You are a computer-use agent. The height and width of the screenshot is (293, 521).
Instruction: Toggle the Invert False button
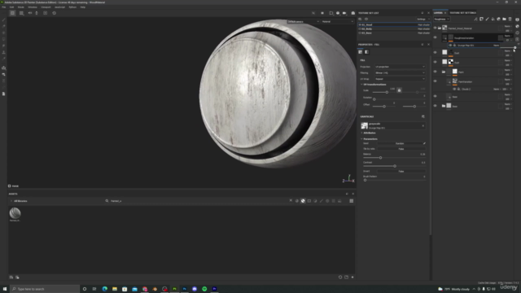click(401, 172)
